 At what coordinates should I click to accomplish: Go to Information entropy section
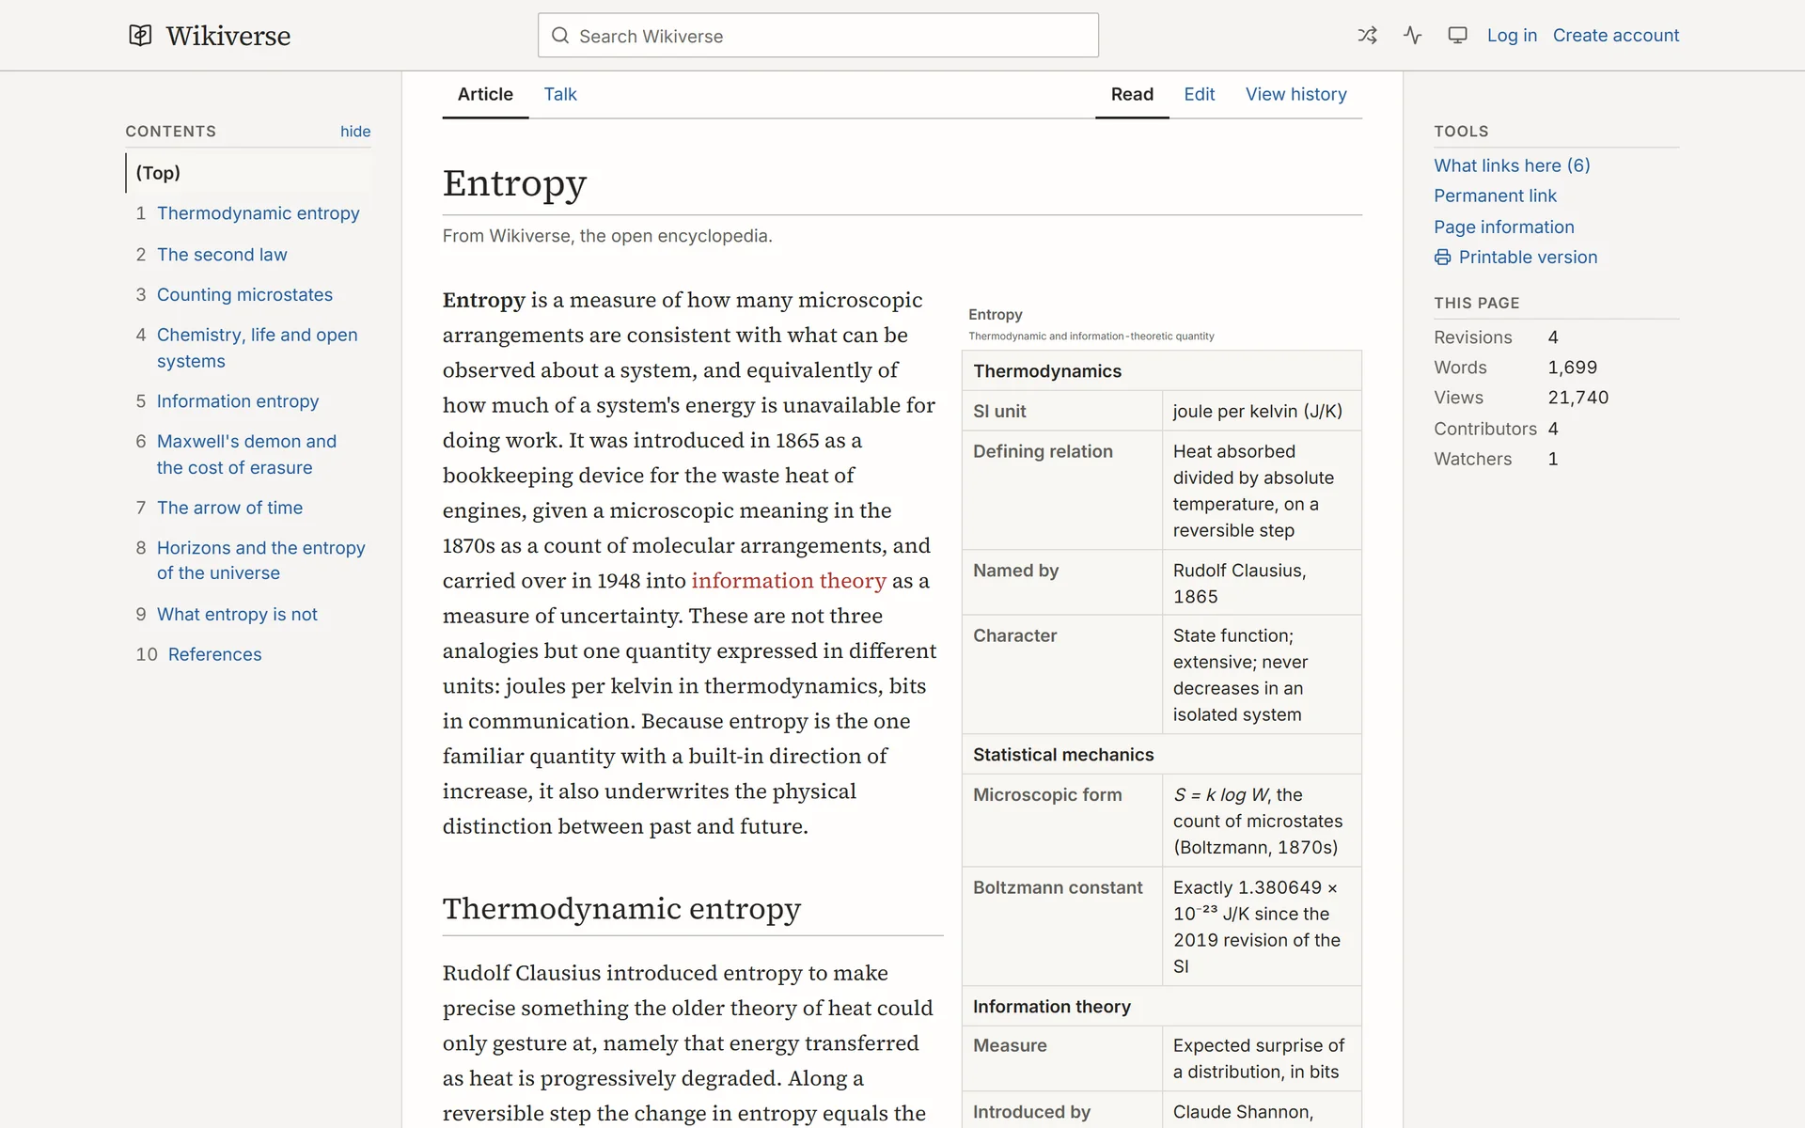click(238, 401)
